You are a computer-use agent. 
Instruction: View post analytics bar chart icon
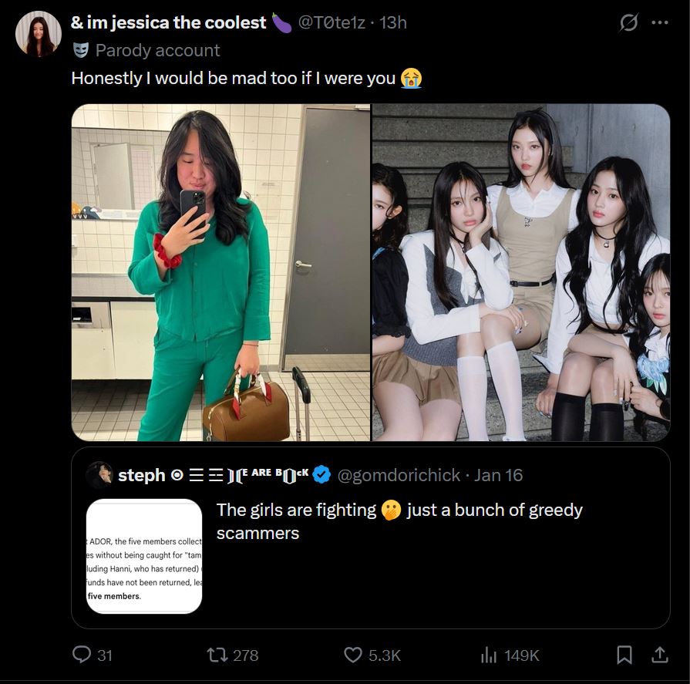tap(489, 655)
